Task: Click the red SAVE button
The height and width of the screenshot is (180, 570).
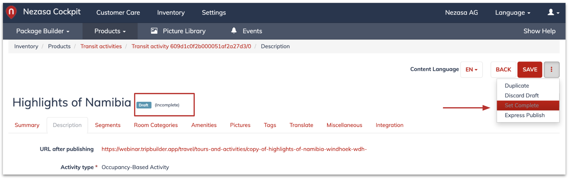Action: coord(530,69)
